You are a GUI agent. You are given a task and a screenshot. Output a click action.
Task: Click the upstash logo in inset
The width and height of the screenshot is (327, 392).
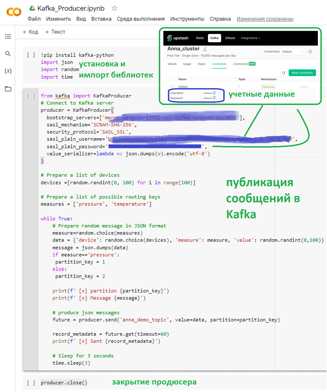(x=178, y=38)
